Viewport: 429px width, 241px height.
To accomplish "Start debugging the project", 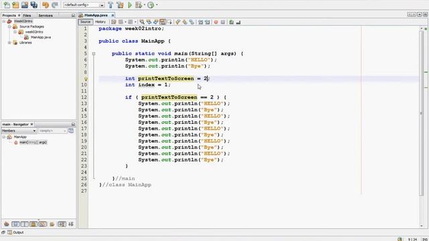I will pos(139,5).
